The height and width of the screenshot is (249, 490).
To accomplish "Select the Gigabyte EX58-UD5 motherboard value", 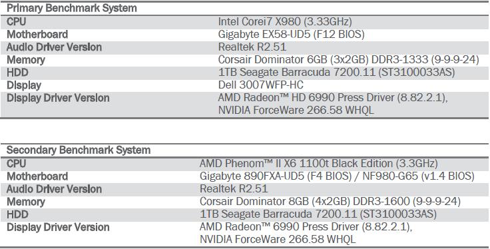I will tap(291, 35).
